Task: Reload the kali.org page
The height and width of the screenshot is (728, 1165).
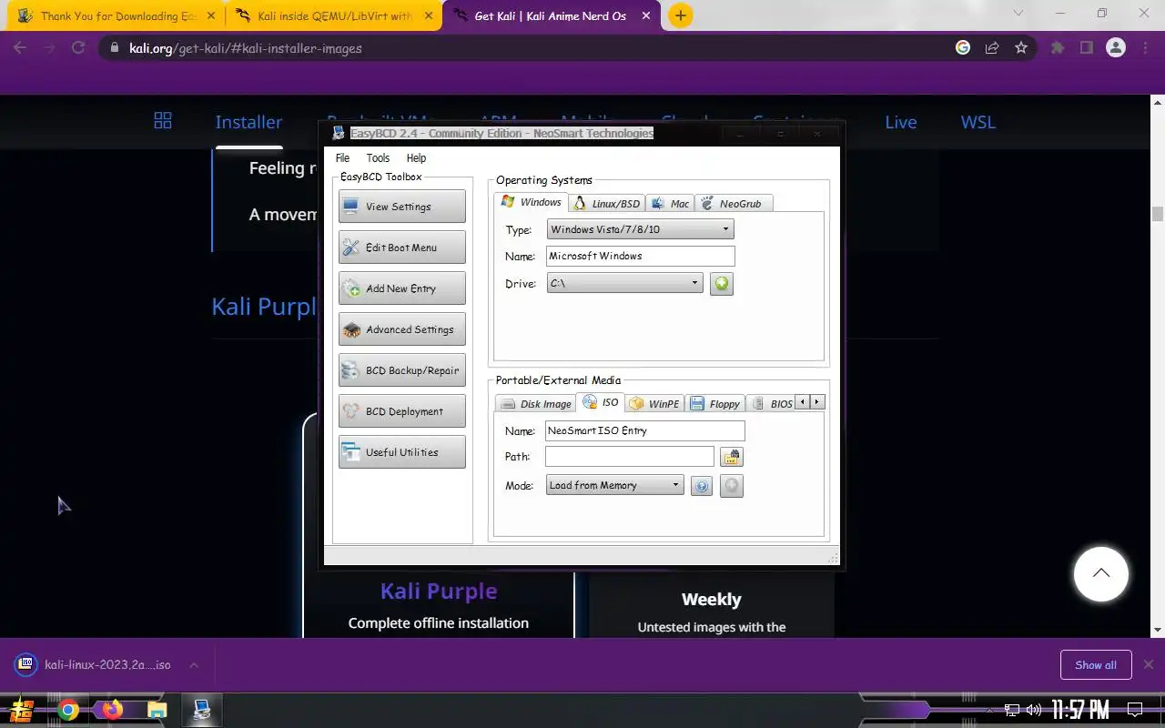Action: point(78,48)
